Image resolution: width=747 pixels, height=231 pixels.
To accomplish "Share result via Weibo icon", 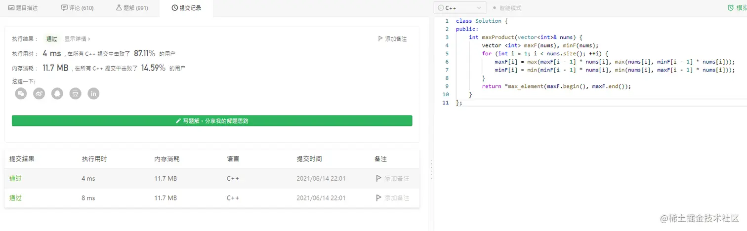I will pyautogui.click(x=39, y=93).
